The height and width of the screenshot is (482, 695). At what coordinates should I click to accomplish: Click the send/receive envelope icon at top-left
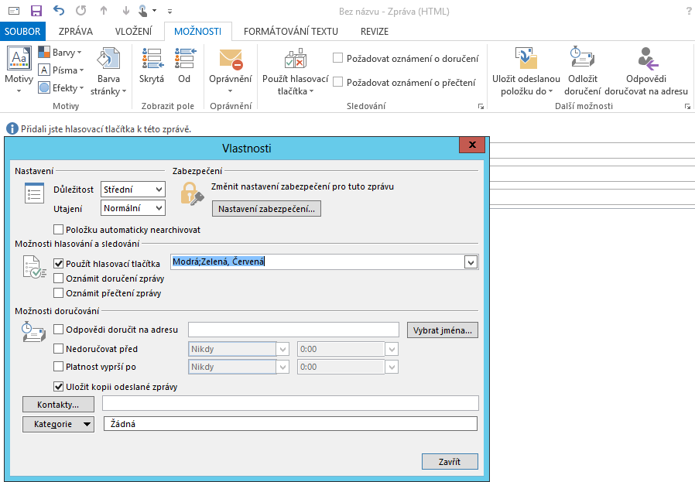(14, 11)
